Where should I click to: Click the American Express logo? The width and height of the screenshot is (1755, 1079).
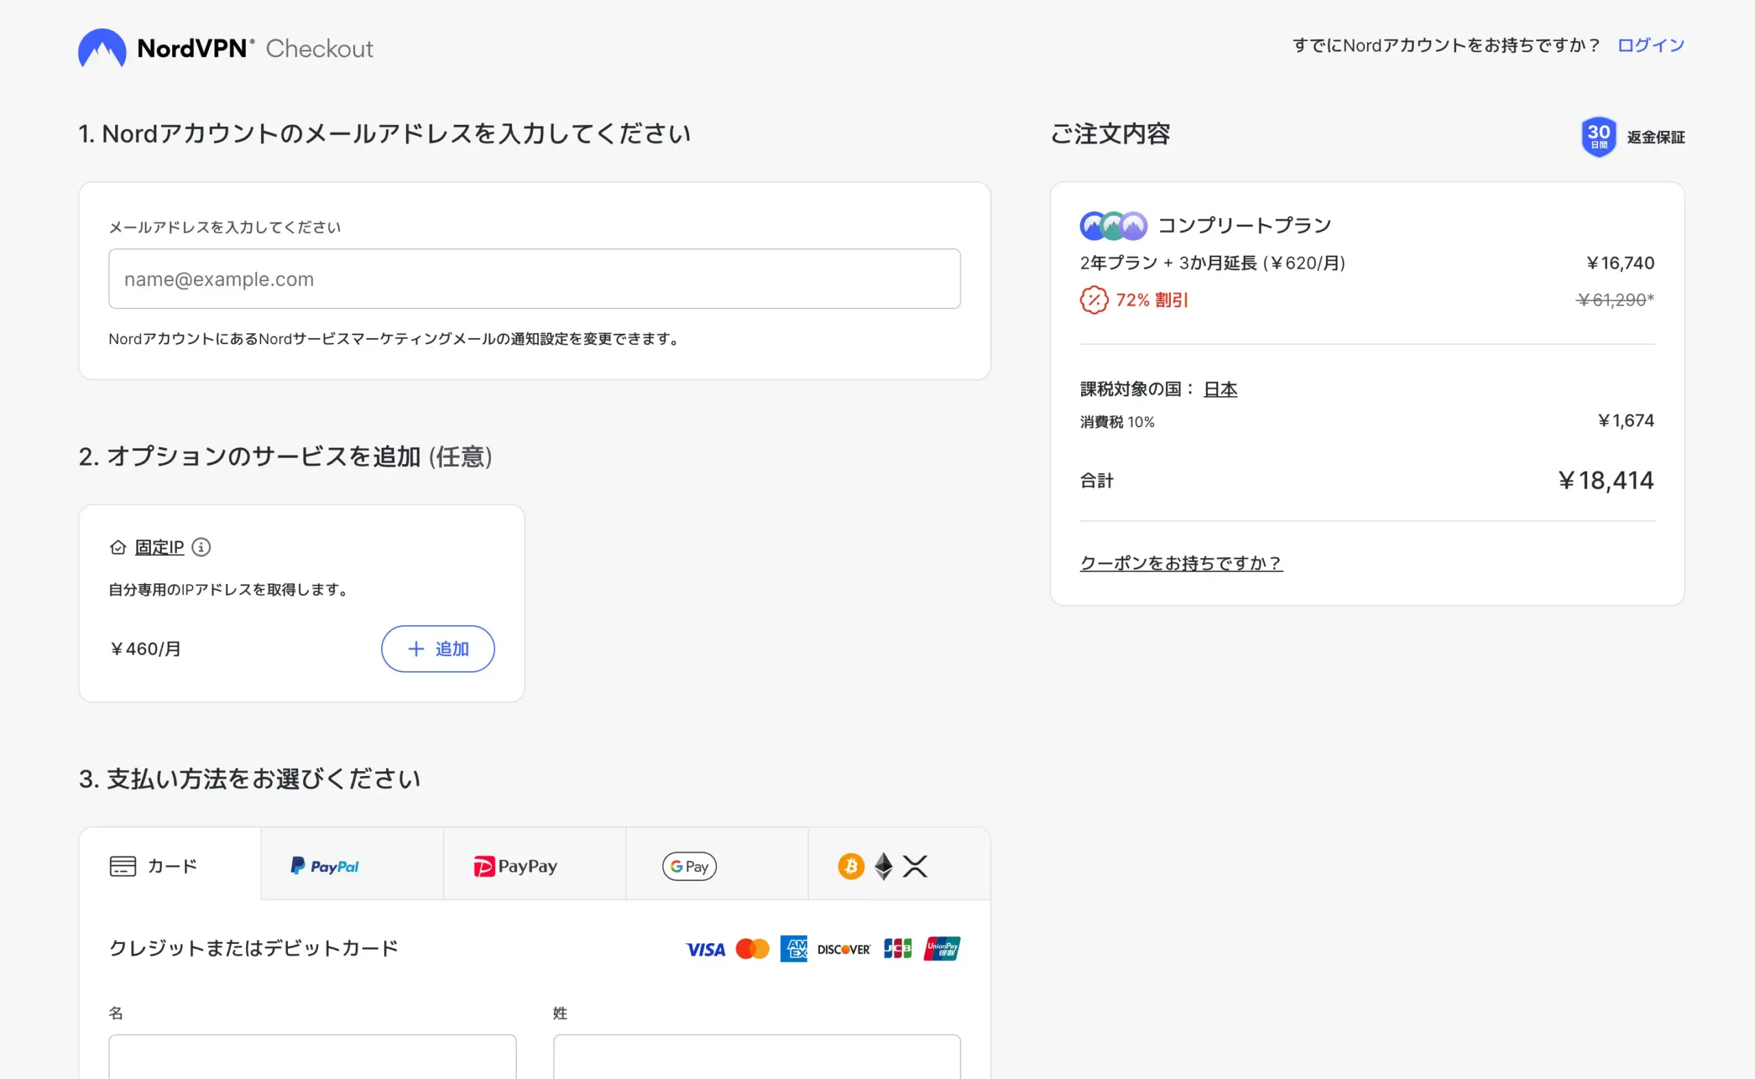coord(794,949)
